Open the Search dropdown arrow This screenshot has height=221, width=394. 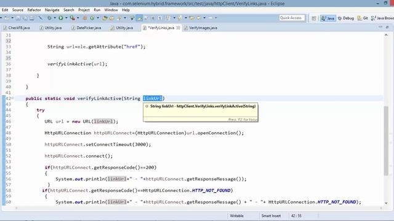click(x=125, y=18)
